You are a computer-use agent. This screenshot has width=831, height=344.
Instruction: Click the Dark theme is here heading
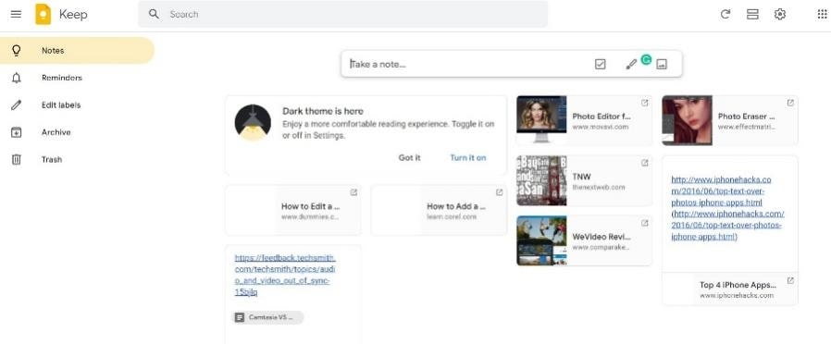pyautogui.click(x=323, y=111)
